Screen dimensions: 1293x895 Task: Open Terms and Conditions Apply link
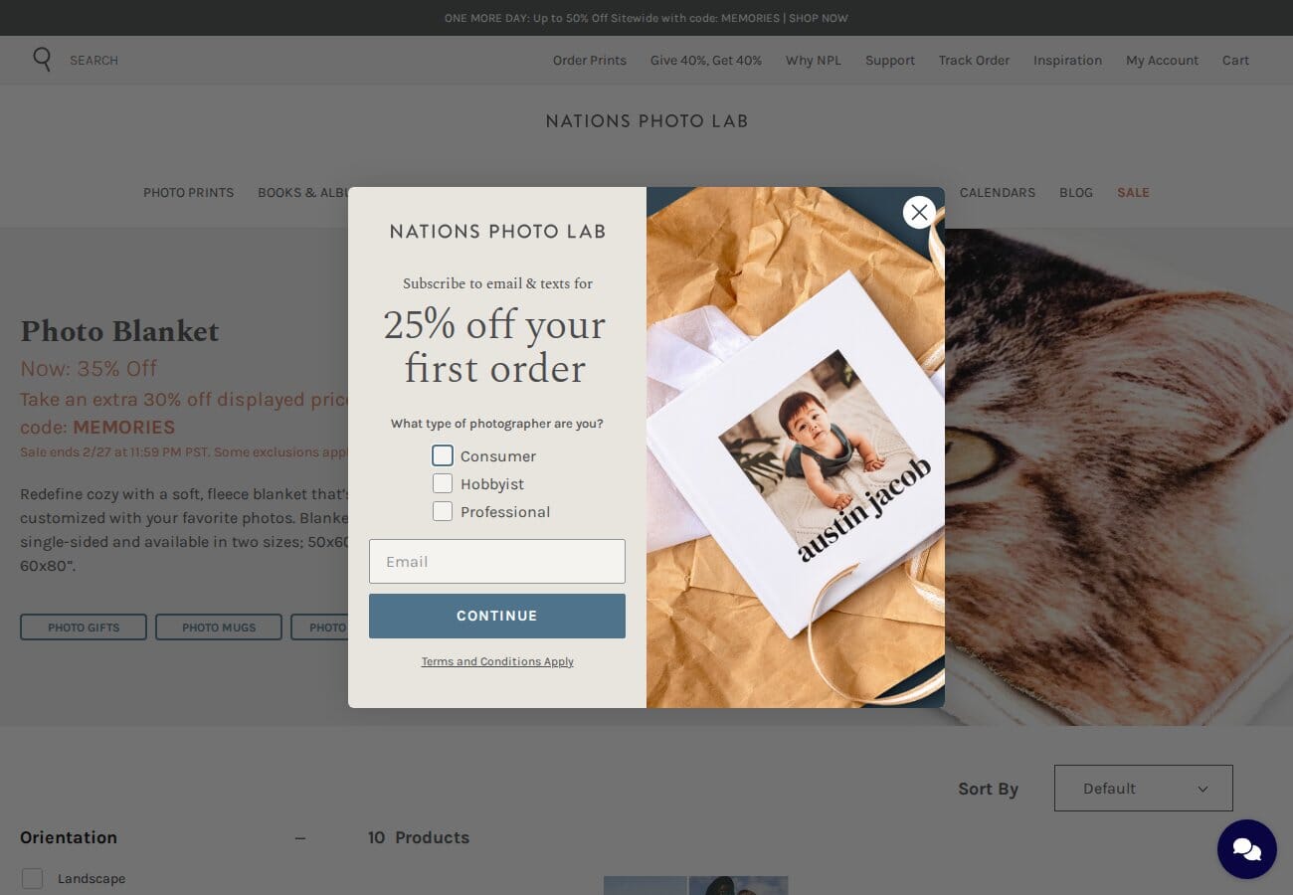tap(497, 662)
